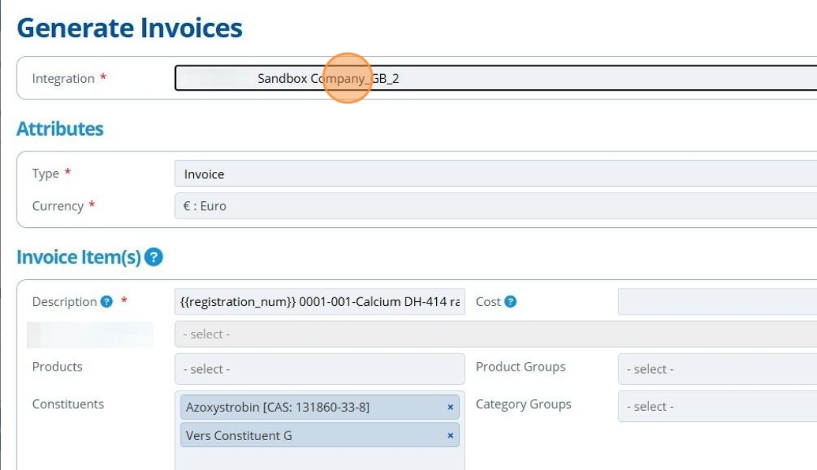Open the Products select dropdown

[319, 369]
